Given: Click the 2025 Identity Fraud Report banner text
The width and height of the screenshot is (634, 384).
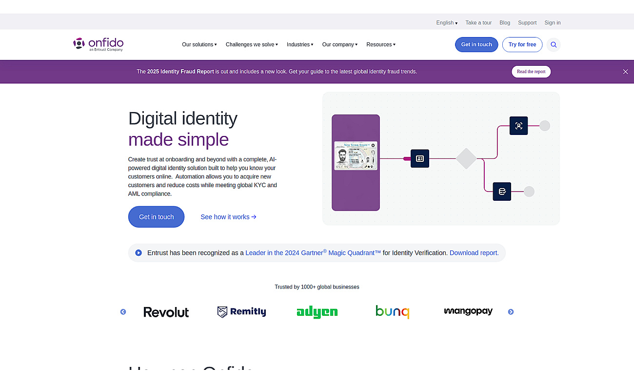Looking at the screenshot, I should [x=180, y=71].
